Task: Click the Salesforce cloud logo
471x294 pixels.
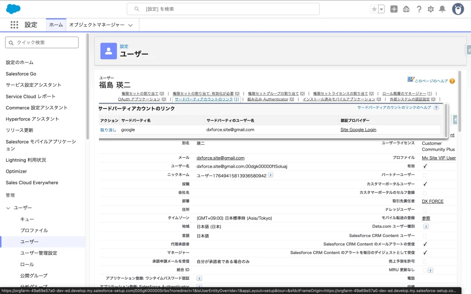Action: coord(13,9)
